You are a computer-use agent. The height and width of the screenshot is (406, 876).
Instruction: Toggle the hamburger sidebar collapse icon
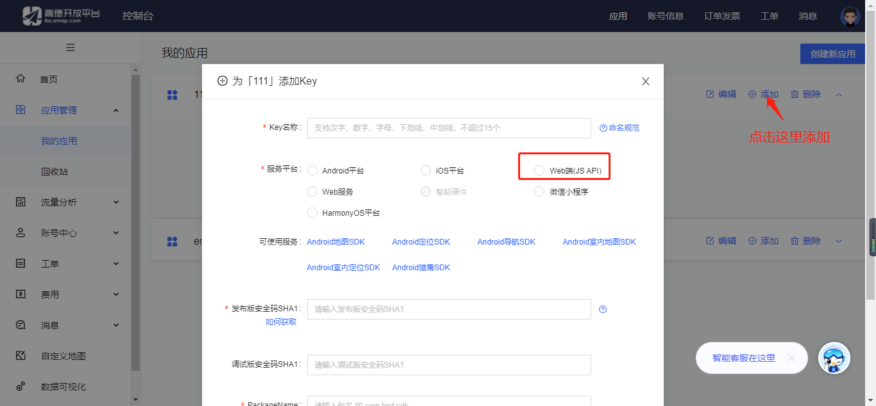(x=71, y=47)
